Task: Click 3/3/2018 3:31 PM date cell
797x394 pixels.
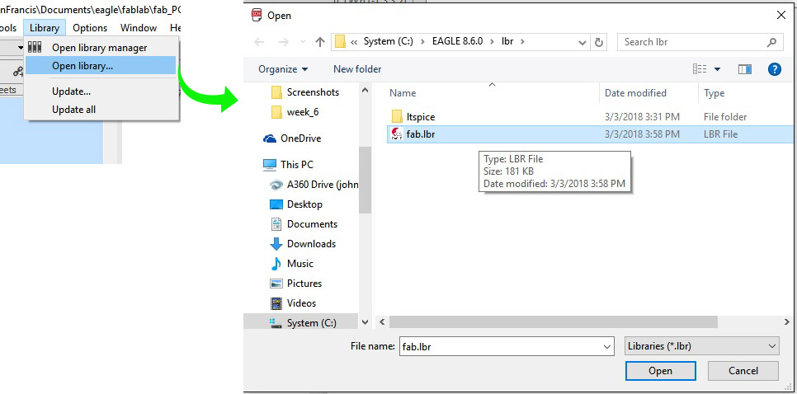Action: (x=642, y=117)
